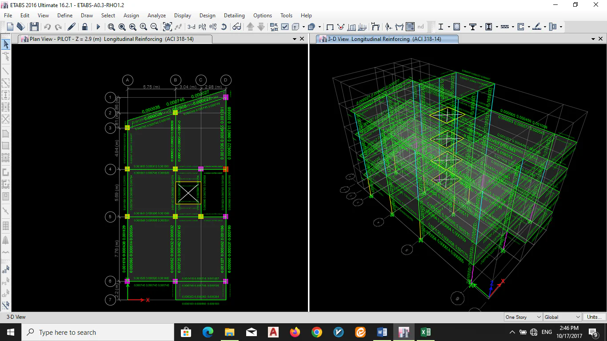
Task: Click the Units... button
Action: tap(594, 317)
